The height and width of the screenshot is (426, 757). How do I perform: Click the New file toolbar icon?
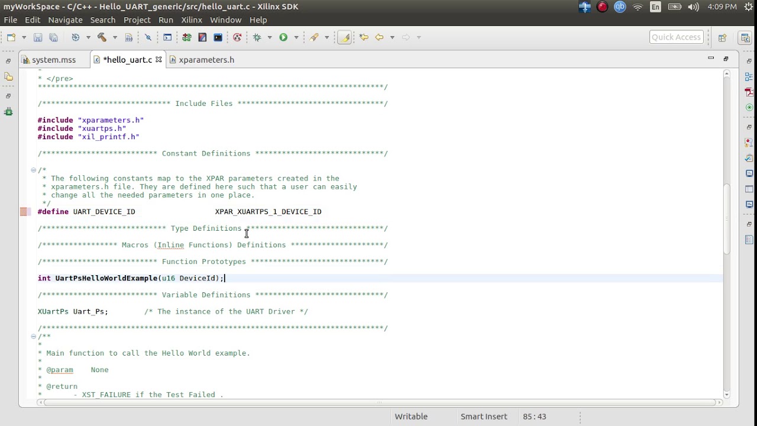pyautogui.click(x=11, y=37)
